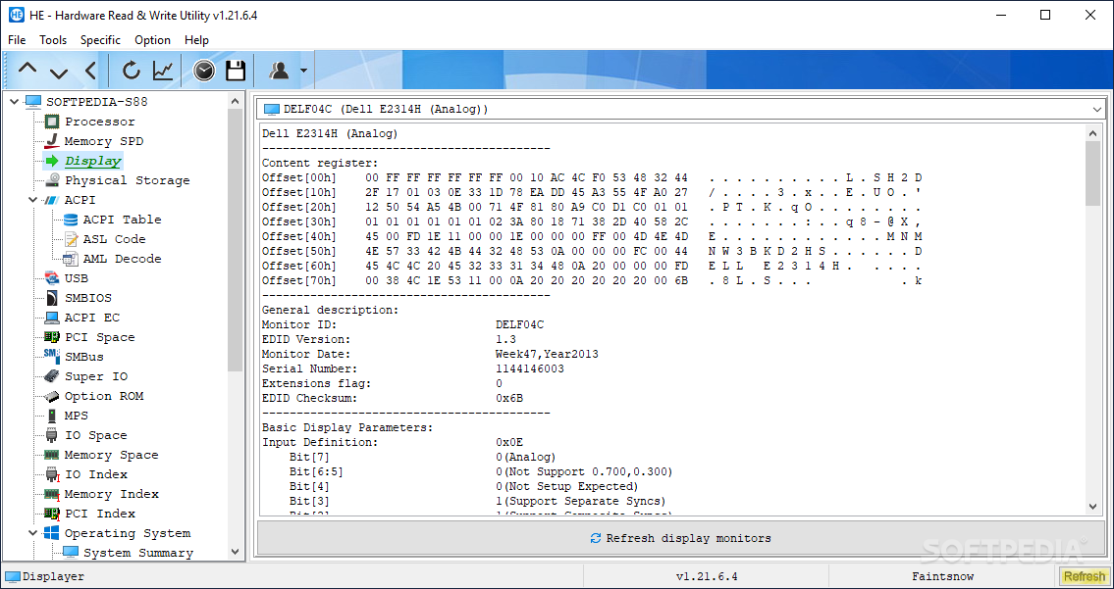Click the tree panel scrollbar thumb
The image size is (1114, 589).
(236, 240)
